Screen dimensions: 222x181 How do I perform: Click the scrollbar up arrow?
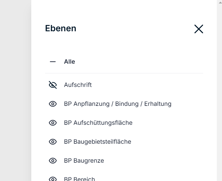pos(220,3)
